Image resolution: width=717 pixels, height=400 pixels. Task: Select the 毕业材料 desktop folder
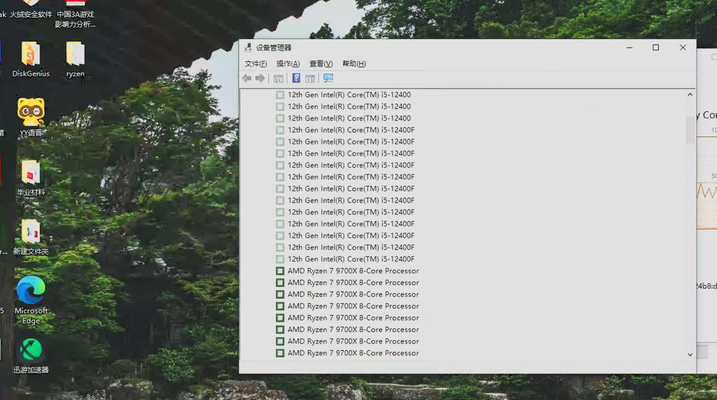click(x=31, y=178)
